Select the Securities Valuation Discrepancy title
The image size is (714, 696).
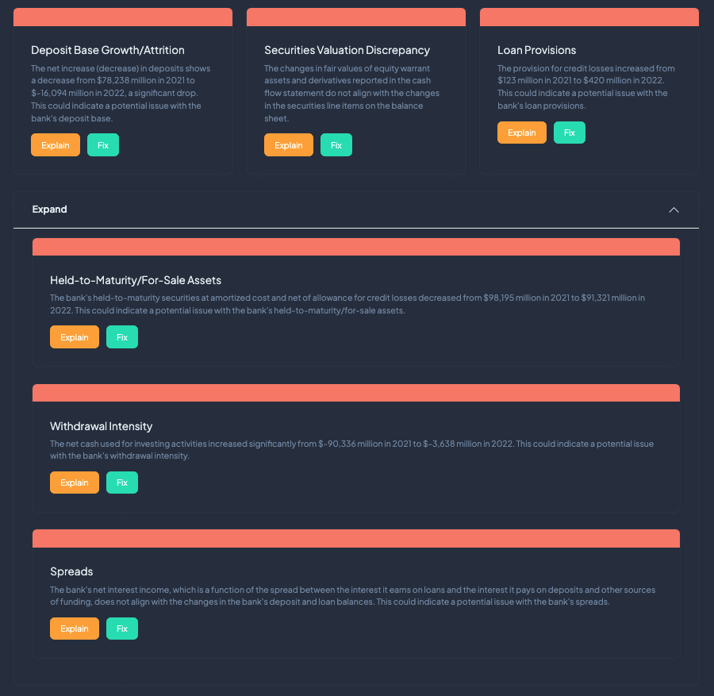(x=347, y=50)
